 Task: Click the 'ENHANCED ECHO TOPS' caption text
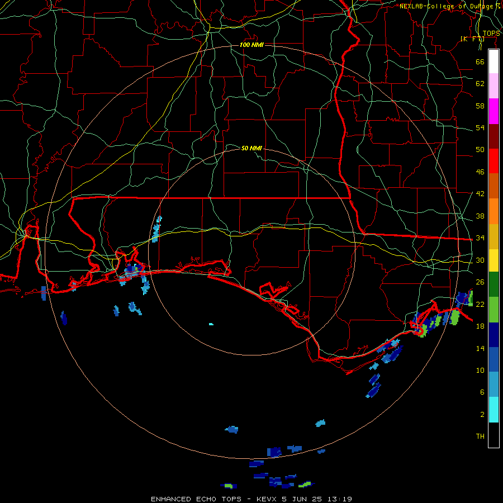click(196, 499)
